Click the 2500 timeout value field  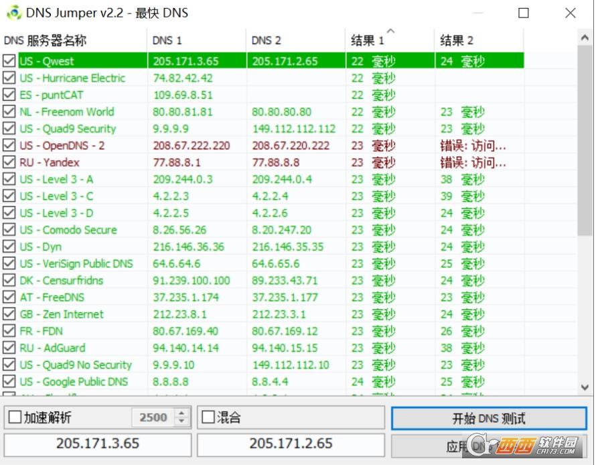point(153,417)
